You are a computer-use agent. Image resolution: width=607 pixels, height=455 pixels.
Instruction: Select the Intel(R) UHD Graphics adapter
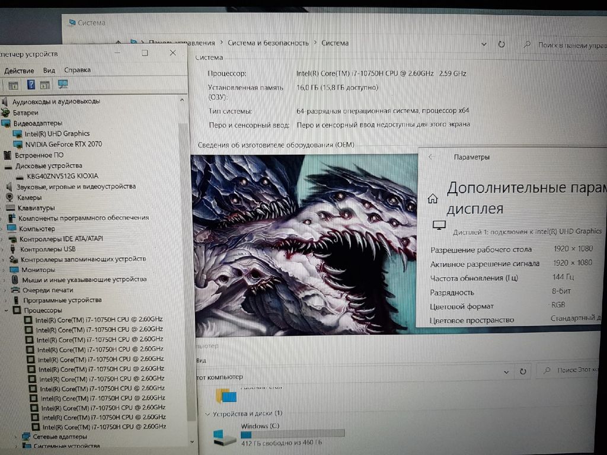click(x=57, y=133)
